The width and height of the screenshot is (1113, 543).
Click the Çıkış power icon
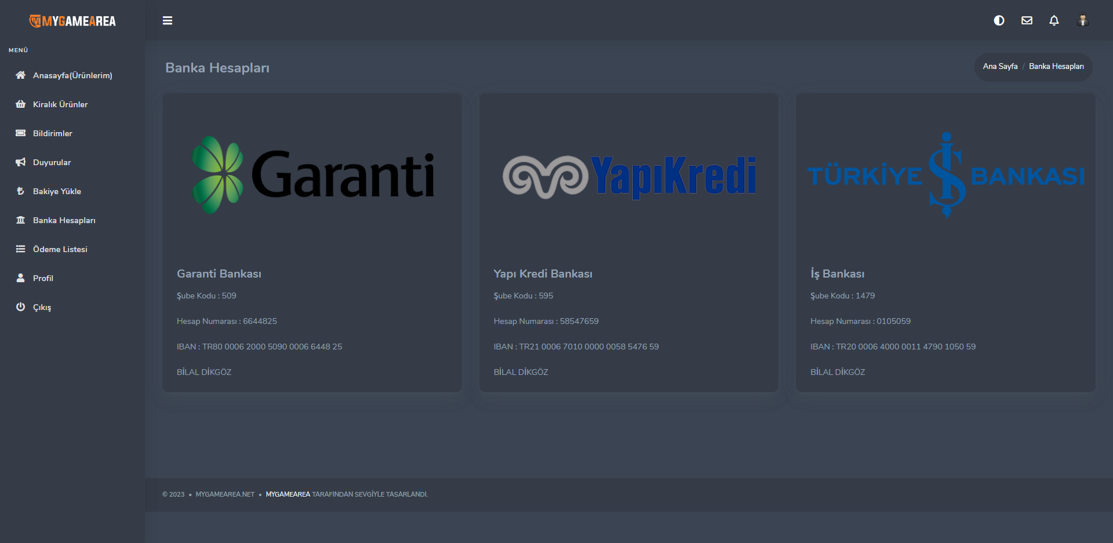pyautogui.click(x=21, y=307)
